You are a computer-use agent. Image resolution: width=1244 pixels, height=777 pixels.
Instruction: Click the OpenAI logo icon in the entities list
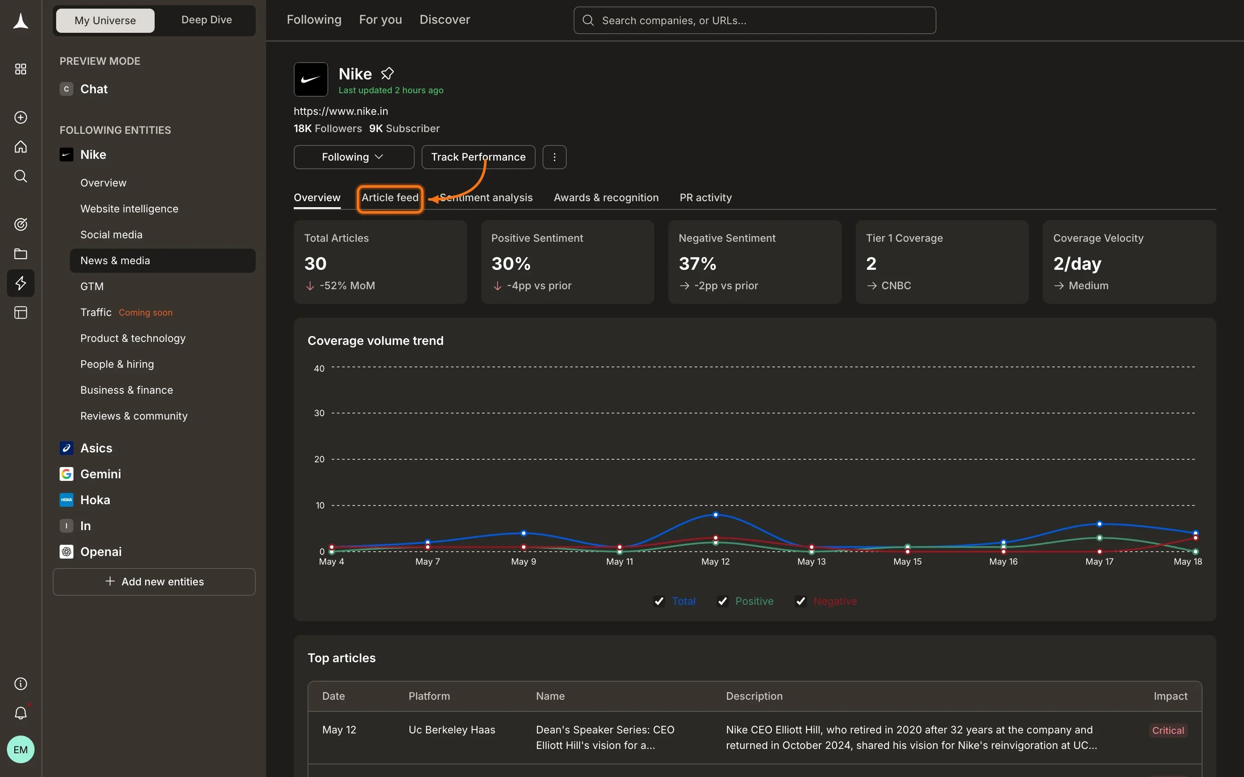pos(67,552)
